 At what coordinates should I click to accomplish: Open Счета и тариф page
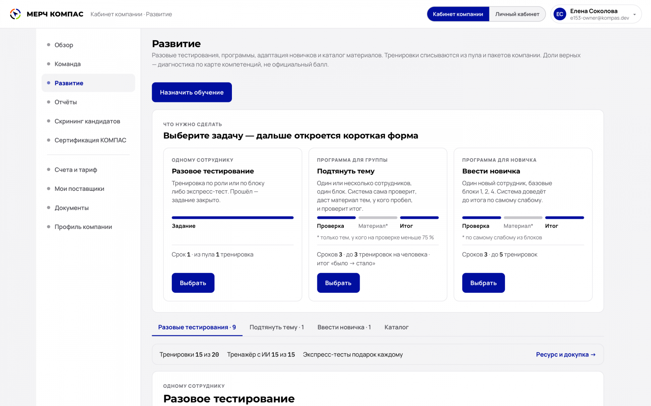coord(88,170)
